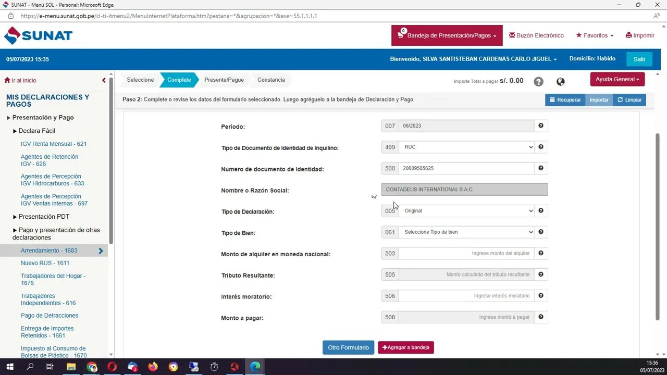Click help icon for Tipo de Documento
Screen dimensions: 667x375
point(541,147)
